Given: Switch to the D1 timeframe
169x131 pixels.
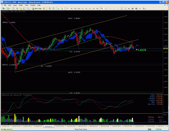Looking at the screenshot, I should pyautogui.click(x=90, y=8).
